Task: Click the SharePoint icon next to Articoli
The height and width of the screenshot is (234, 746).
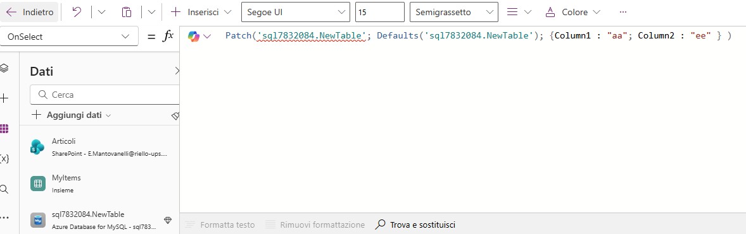Action: click(37, 147)
